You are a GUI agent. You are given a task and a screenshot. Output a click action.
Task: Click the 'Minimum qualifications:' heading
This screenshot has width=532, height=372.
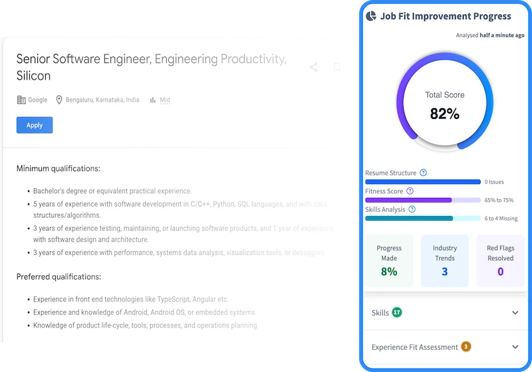coord(59,168)
